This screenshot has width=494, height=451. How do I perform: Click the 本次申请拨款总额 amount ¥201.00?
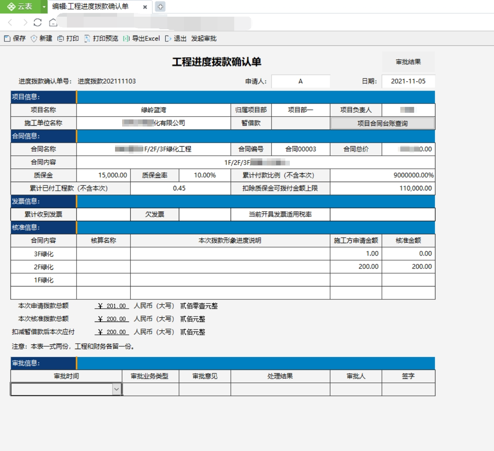pyautogui.click(x=112, y=306)
